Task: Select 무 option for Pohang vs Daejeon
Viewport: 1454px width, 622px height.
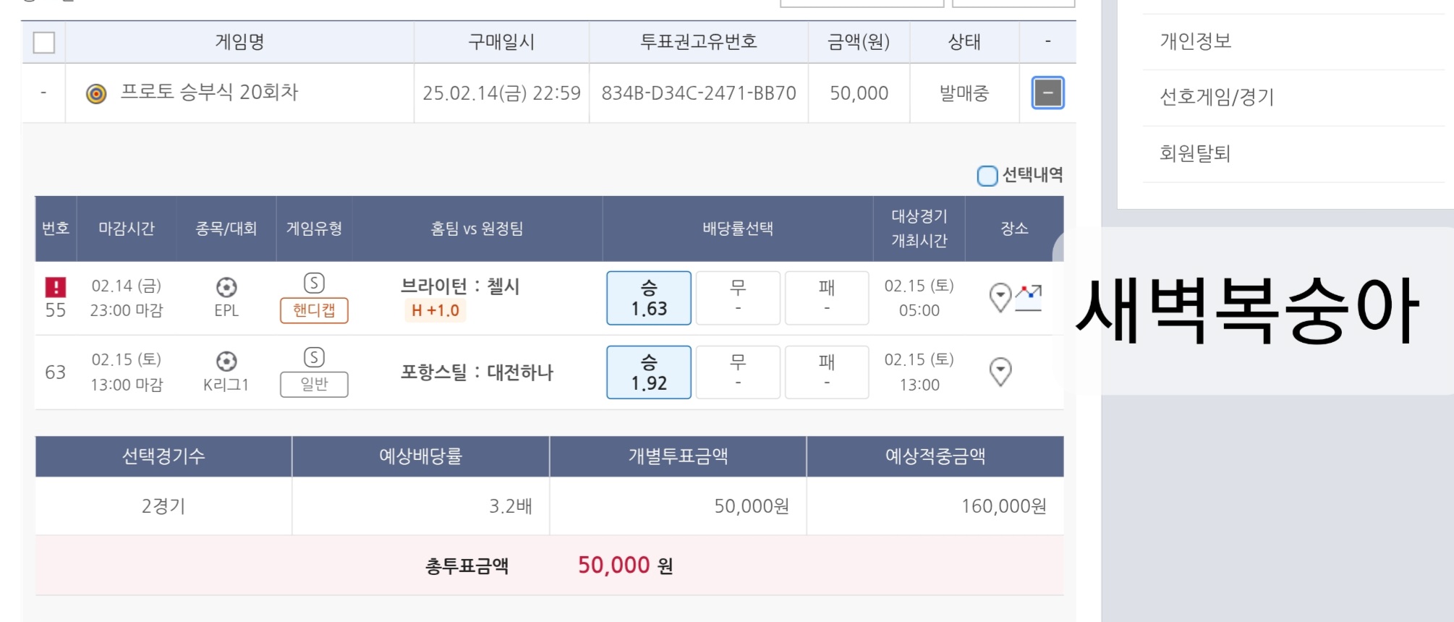Action: 737,372
